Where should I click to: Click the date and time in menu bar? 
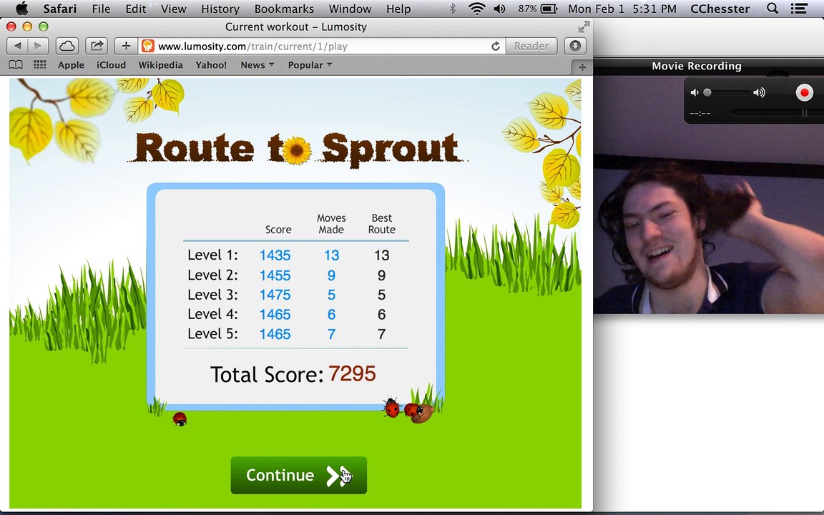[622, 9]
